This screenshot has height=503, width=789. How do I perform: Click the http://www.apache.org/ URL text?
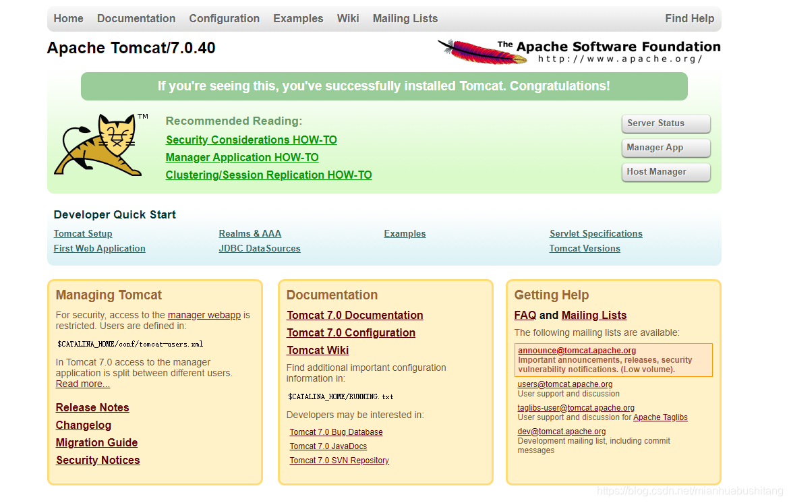click(x=620, y=59)
